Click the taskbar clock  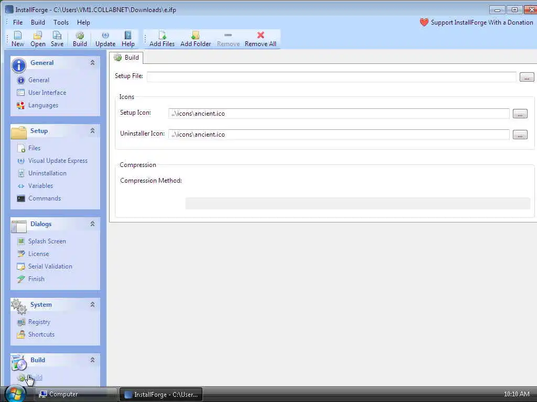coord(517,394)
